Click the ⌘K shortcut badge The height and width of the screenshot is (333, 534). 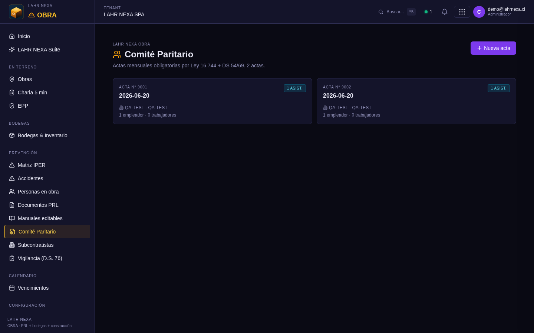click(x=411, y=12)
